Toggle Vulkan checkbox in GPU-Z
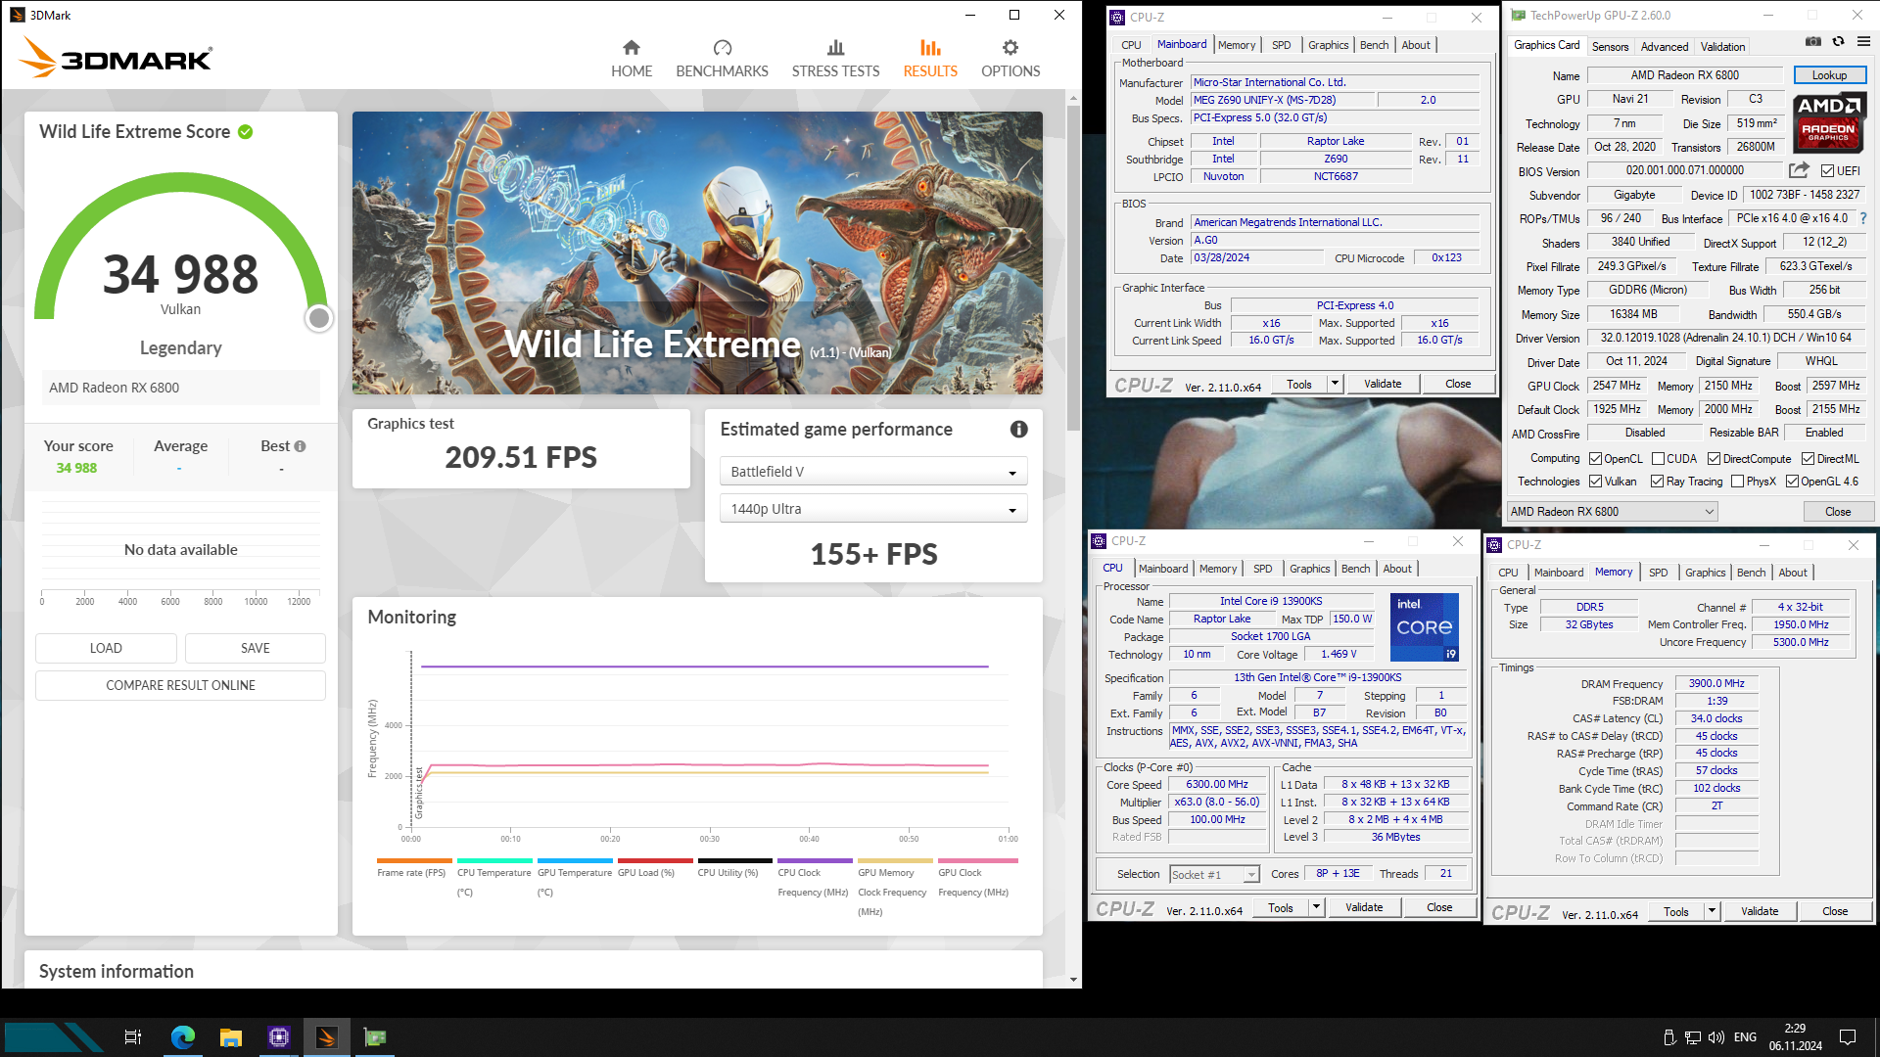1880x1057 pixels. click(1595, 482)
